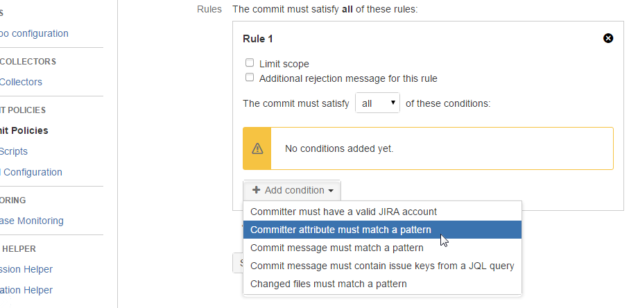Go to Scripts in the sidebar

click(14, 151)
